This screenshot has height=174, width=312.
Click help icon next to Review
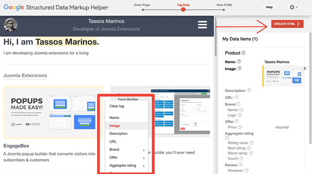pyautogui.click(x=240, y=165)
